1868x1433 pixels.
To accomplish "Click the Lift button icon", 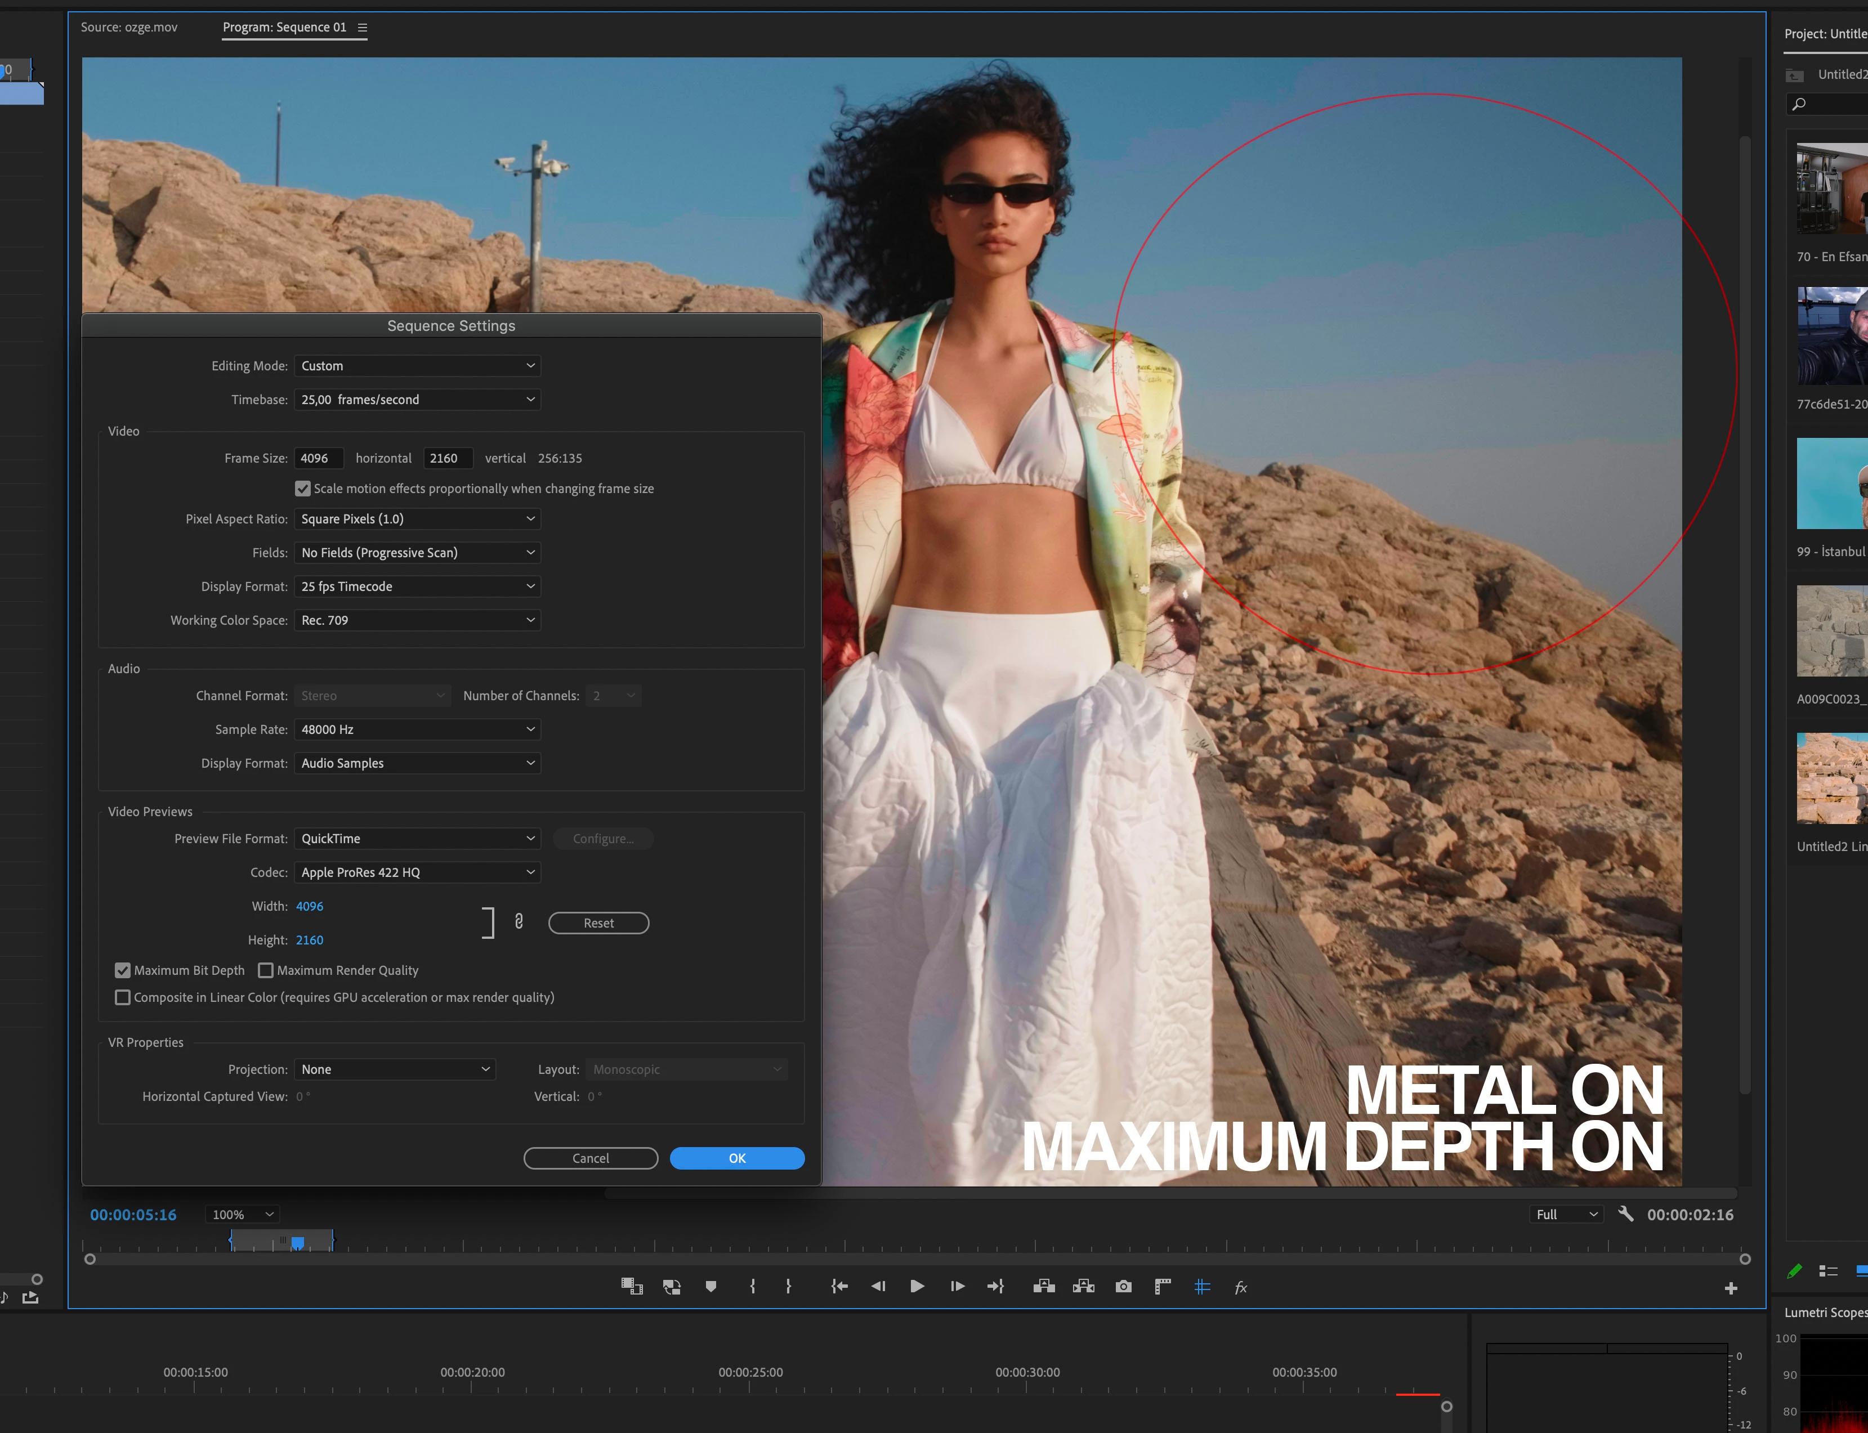I will (1044, 1286).
